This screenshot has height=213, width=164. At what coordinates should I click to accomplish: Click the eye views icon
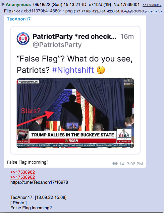tap(115, 164)
